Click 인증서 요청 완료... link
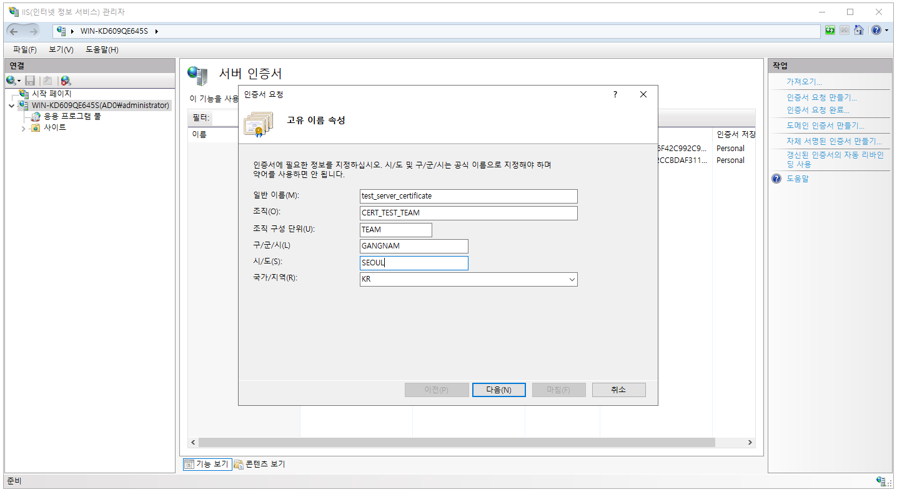Image resolution: width=897 pixels, height=492 pixels. [818, 110]
